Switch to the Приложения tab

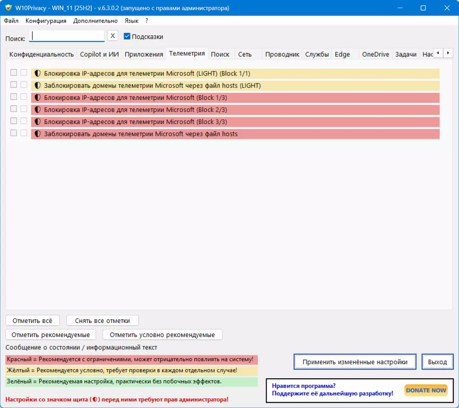144,54
